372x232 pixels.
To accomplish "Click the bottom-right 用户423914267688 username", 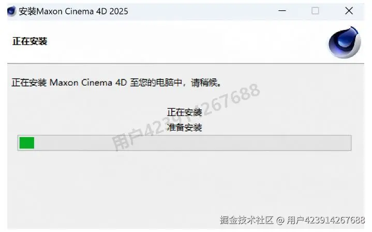I will click(x=326, y=220).
